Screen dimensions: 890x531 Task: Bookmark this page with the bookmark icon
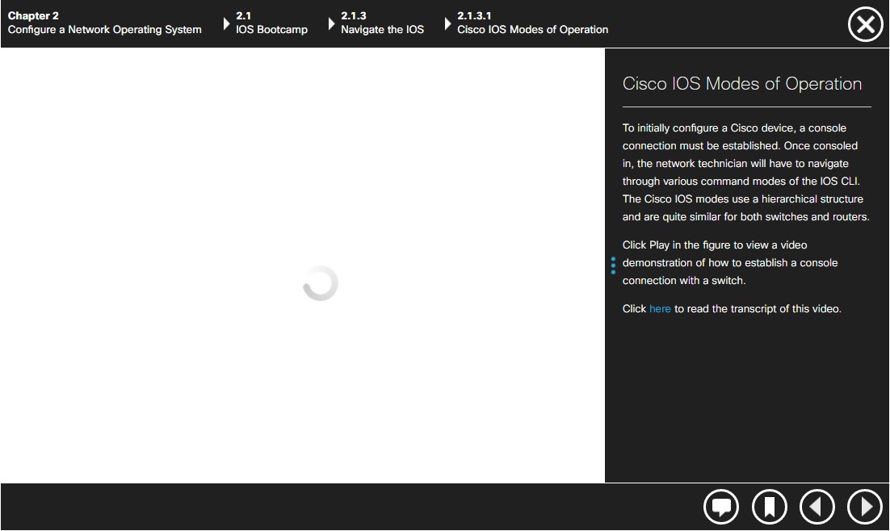pyautogui.click(x=769, y=507)
